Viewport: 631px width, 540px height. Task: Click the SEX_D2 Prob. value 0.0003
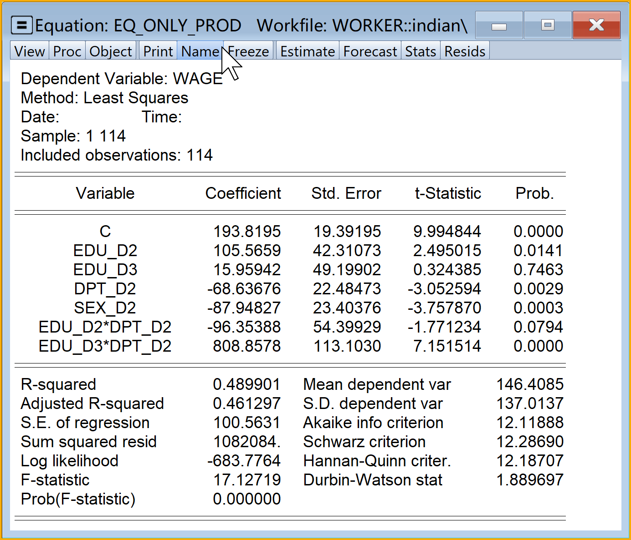click(538, 308)
